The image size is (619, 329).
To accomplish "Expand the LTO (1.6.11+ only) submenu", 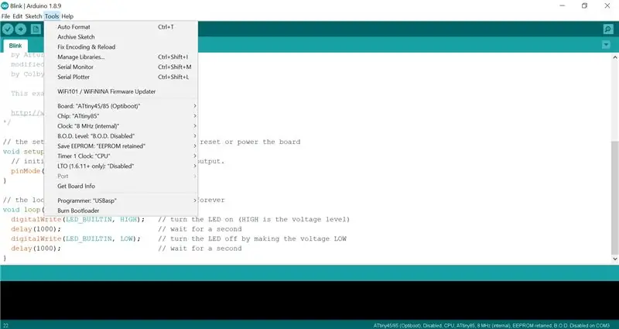I will 121,166.
